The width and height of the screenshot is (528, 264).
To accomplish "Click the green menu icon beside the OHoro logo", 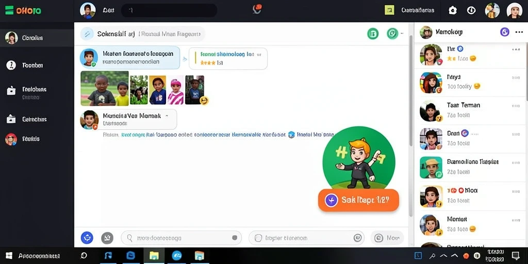I will tap(9, 10).
